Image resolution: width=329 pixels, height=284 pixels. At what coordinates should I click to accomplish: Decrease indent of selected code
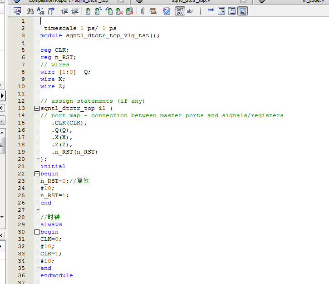coord(75,11)
